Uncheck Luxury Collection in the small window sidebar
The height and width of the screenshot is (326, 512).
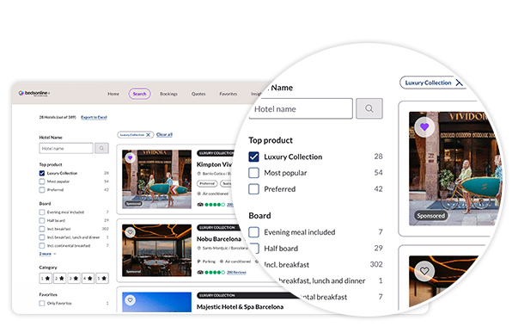point(42,173)
